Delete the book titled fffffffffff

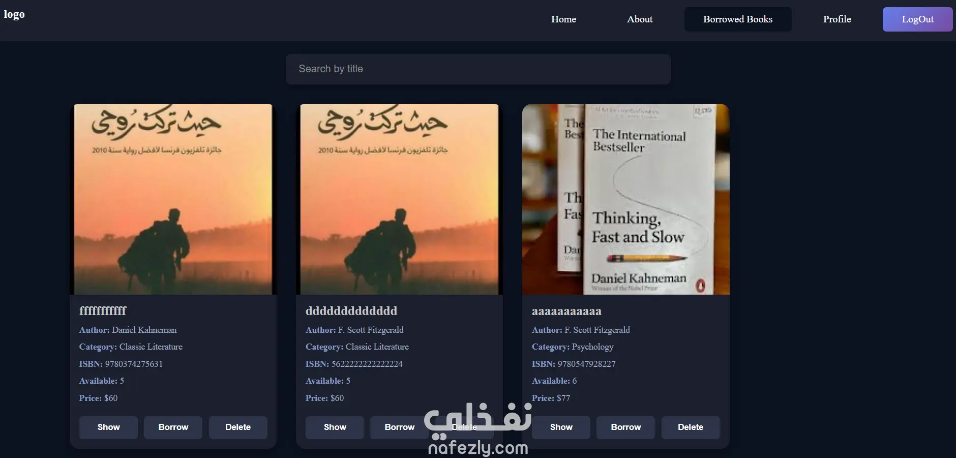(x=238, y=427)
